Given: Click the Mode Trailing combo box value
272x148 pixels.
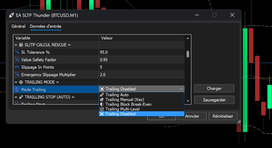Looking at the screenshot, I should [142, 89].
